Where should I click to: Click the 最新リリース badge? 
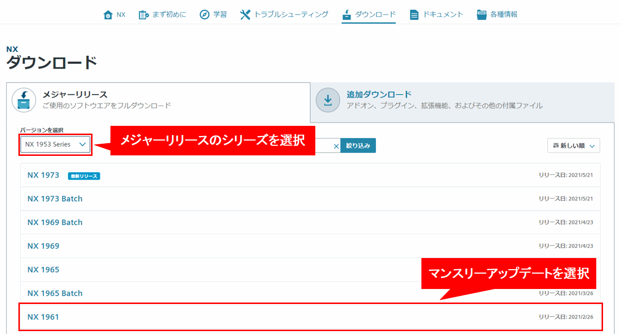coord(84,176)
